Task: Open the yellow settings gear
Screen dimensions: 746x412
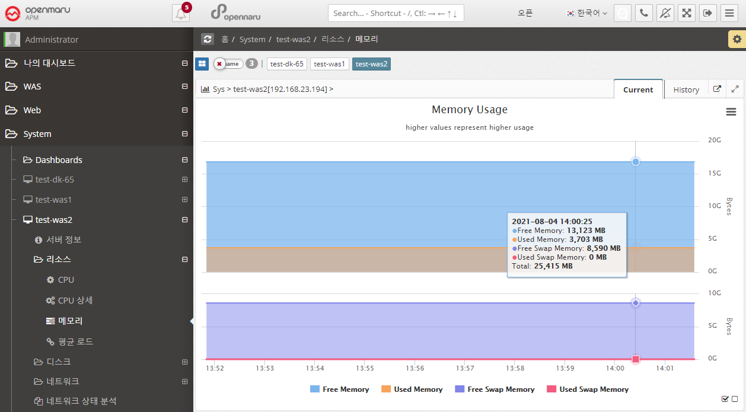Action: [x=737, y=39]
